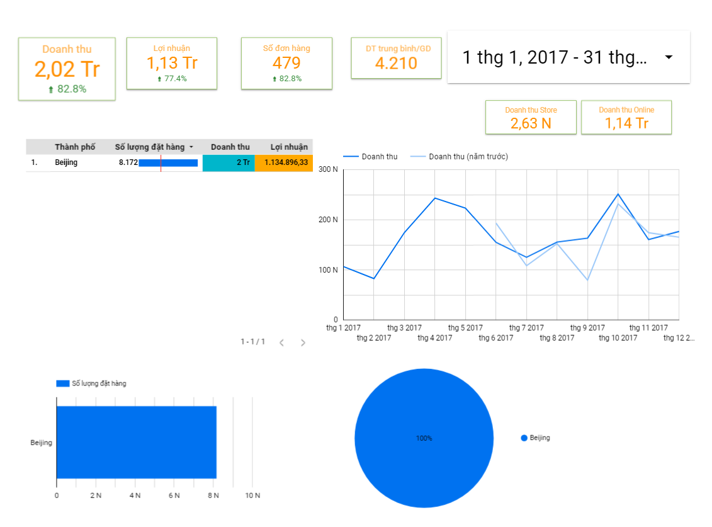This screenshot has height=527, width=712.
Task: Select the 'Doanh thu' scorecard 2,02 Tr
Action: pos(67,69)
